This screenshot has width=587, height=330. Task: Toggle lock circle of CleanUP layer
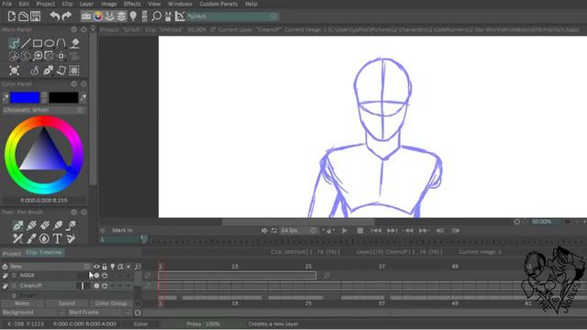105,285
